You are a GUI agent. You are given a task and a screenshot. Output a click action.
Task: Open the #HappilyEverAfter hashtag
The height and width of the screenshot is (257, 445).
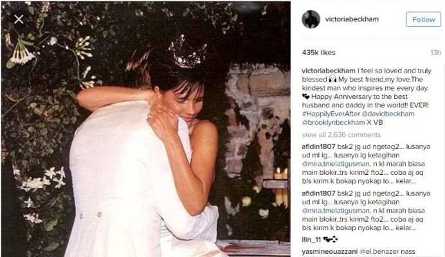331,114
